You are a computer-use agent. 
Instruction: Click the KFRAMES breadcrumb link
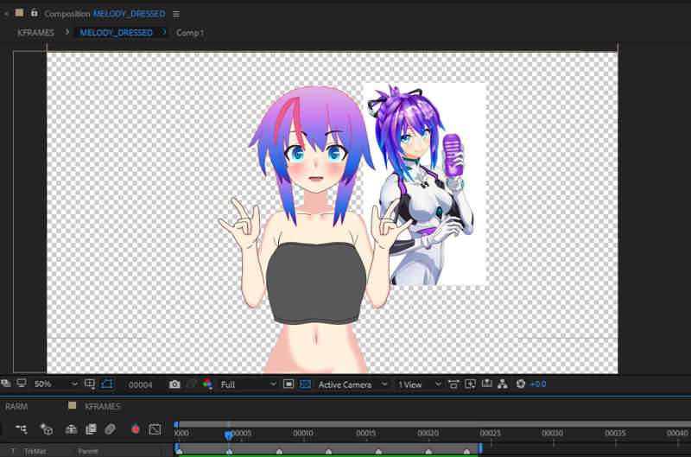(35, 33)
